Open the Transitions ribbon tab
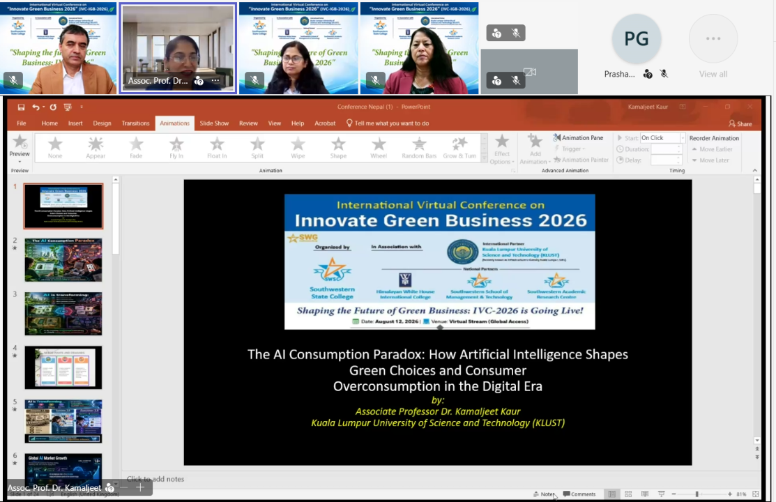776x502 pixels. (x=135, y=123)
